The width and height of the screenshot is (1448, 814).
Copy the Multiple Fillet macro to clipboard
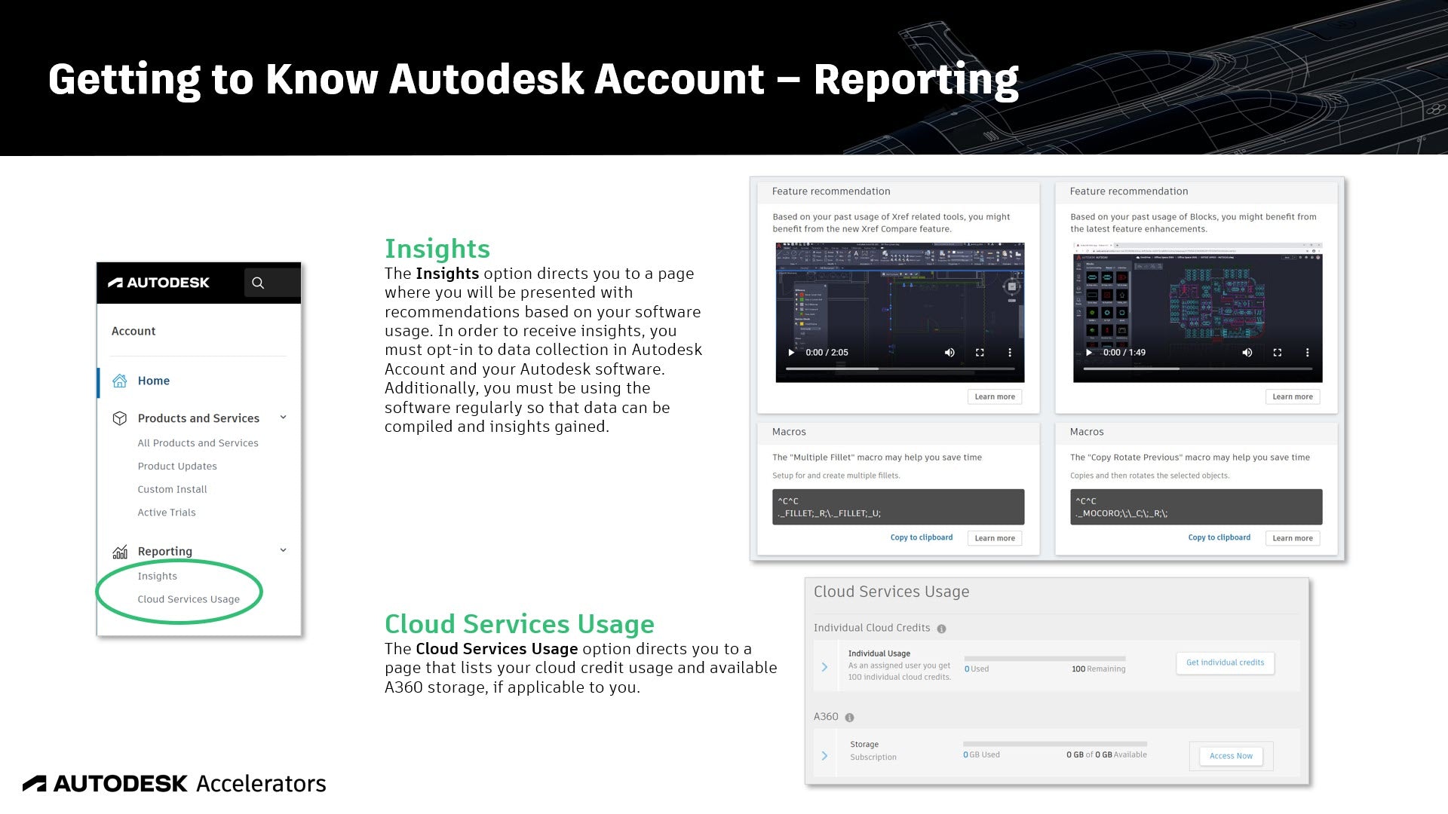coord(921,537)
